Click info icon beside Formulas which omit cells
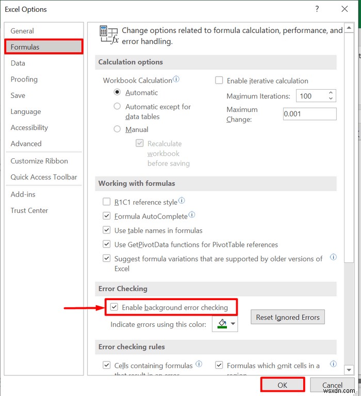361x396 pixels. 333,364
